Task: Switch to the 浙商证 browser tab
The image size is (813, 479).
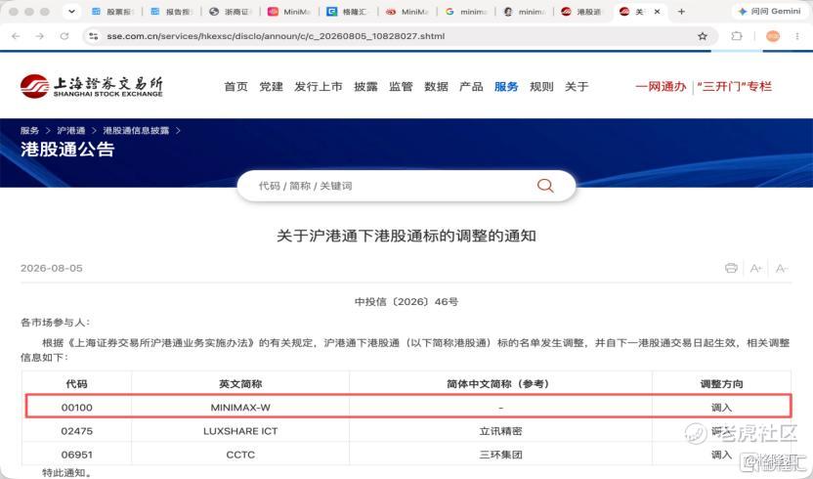Action: (x=232, y=12)
